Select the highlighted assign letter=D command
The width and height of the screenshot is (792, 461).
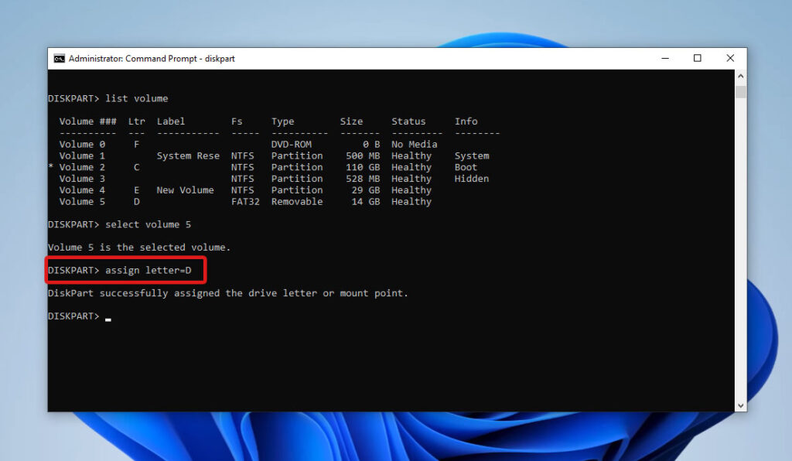click(126, 270)
